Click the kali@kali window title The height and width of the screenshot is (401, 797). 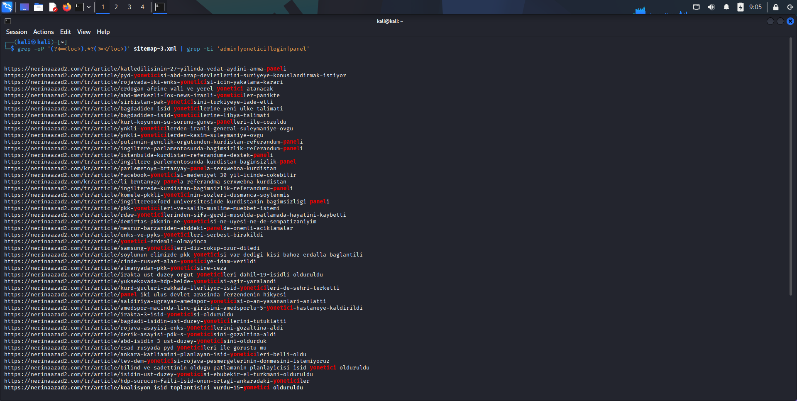390,21
